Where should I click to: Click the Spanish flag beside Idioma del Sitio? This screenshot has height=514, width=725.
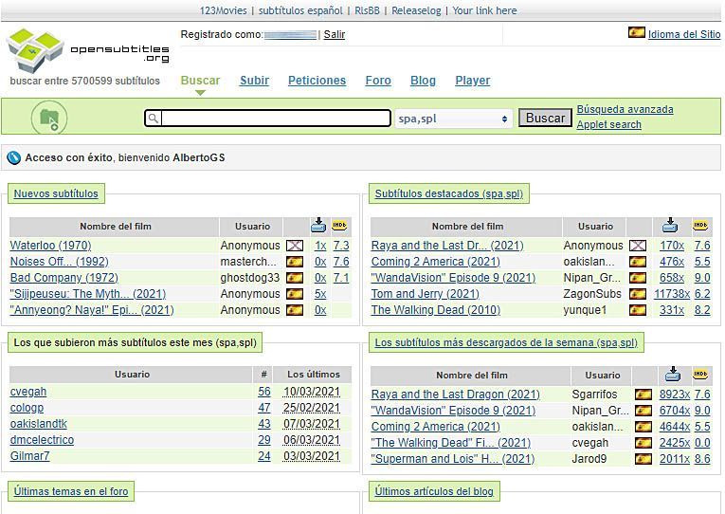(x=637, y=32)
